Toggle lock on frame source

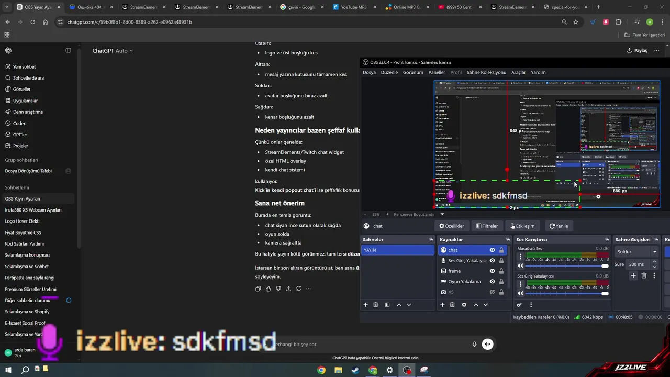click(x=501, y=271)
